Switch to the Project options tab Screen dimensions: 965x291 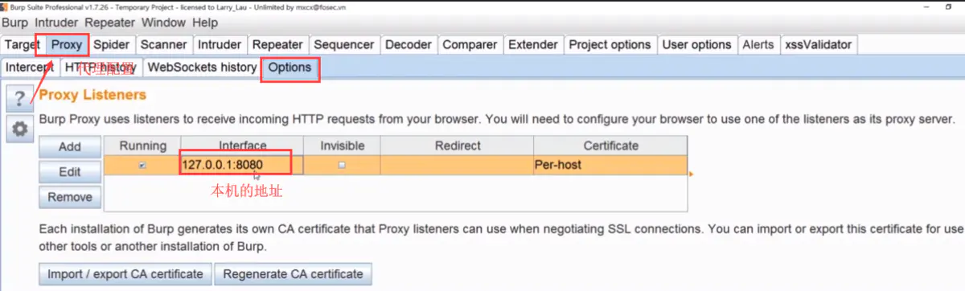click(610, 45)
